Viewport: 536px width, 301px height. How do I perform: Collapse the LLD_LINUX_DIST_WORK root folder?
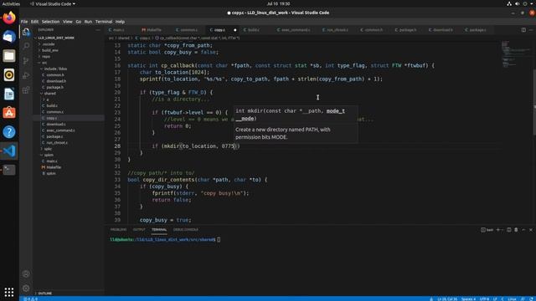tap(69, 38)
